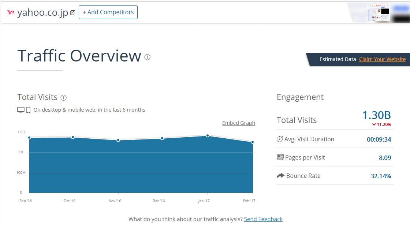Select the Sep '16 data point on graph
Viewport: 410px width, 228px height.
[x=30, y=138]
